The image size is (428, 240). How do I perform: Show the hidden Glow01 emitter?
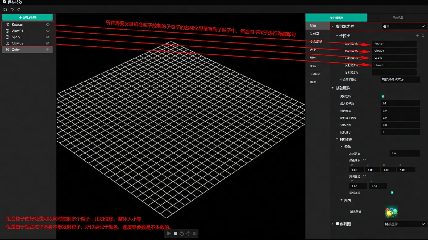(x=48, y=31)
